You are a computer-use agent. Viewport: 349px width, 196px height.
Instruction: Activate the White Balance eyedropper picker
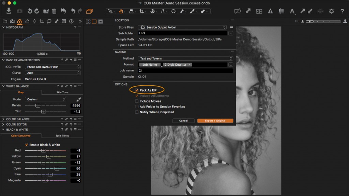click(x=78, y=99)
